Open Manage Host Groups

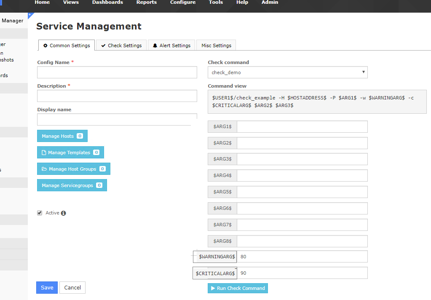73,169
